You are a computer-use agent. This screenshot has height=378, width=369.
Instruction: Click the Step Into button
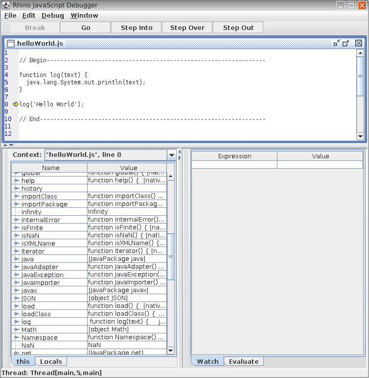coord(137,27)
